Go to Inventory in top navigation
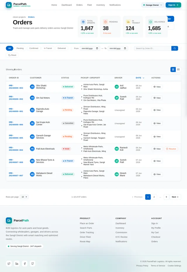This screenshot has height=272, width=187. point(101,5)
